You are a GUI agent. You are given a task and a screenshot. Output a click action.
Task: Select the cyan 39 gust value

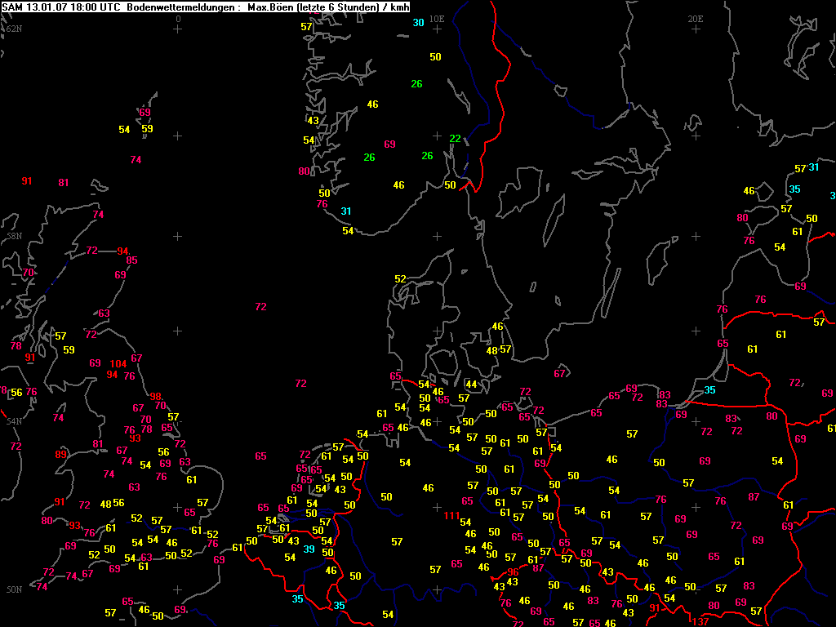309,549
